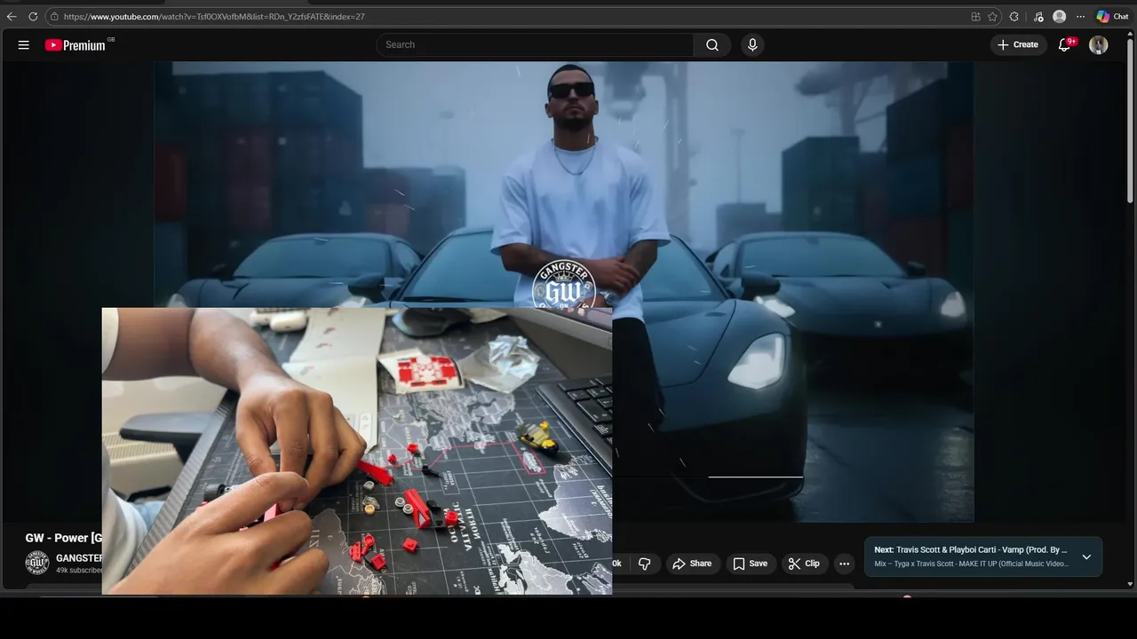The image size is (1137, 639).
Task: Click the scrollbar up arrow
Action: pos(1130,32)
